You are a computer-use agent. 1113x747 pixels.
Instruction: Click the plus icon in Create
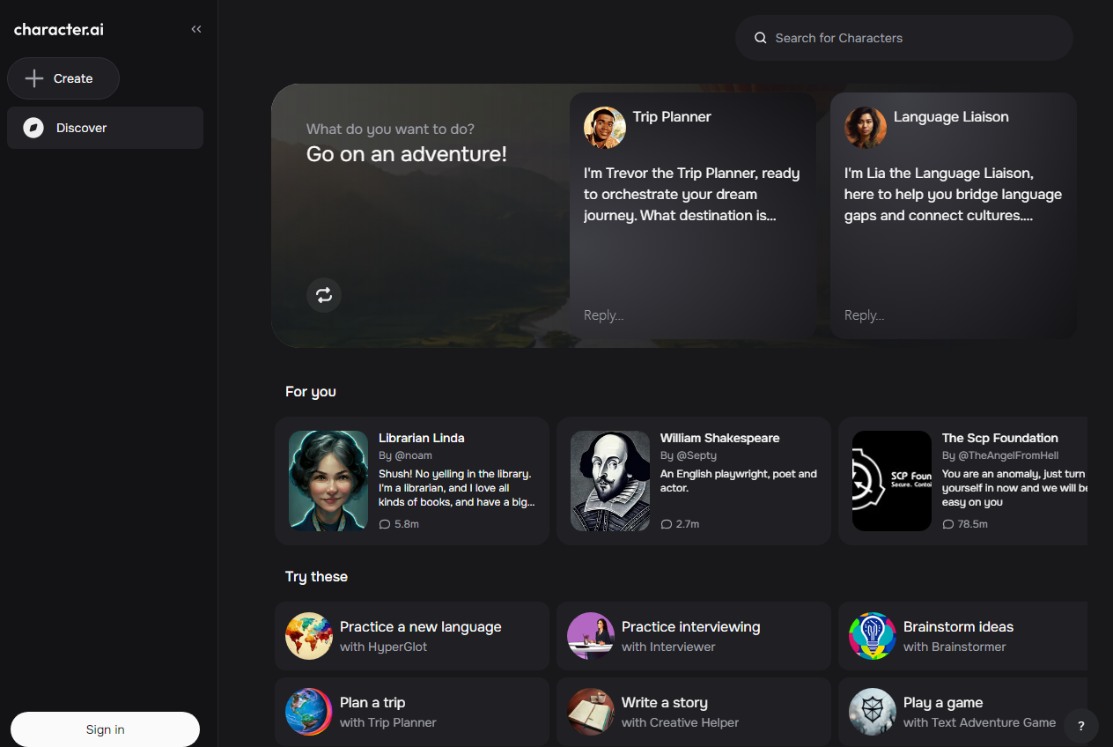coord(34,78)
